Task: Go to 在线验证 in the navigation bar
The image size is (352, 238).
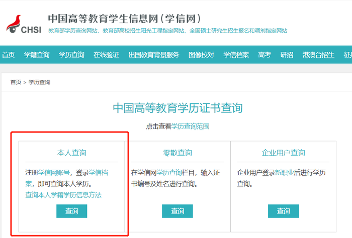Action: tap(106, 55)
